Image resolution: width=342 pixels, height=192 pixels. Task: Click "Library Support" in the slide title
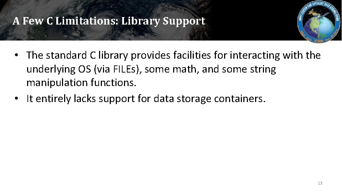click(164, 21)
